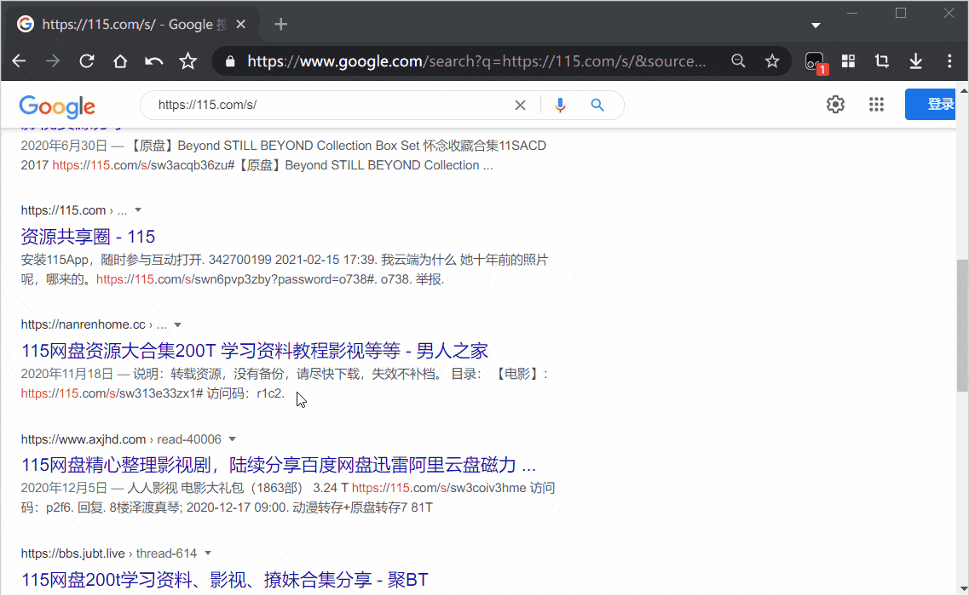
Task: Expand options arrow beside 115.com result URL
Action: [x=138, y=210]
